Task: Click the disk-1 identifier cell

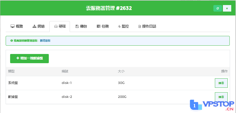Action: 67,83
